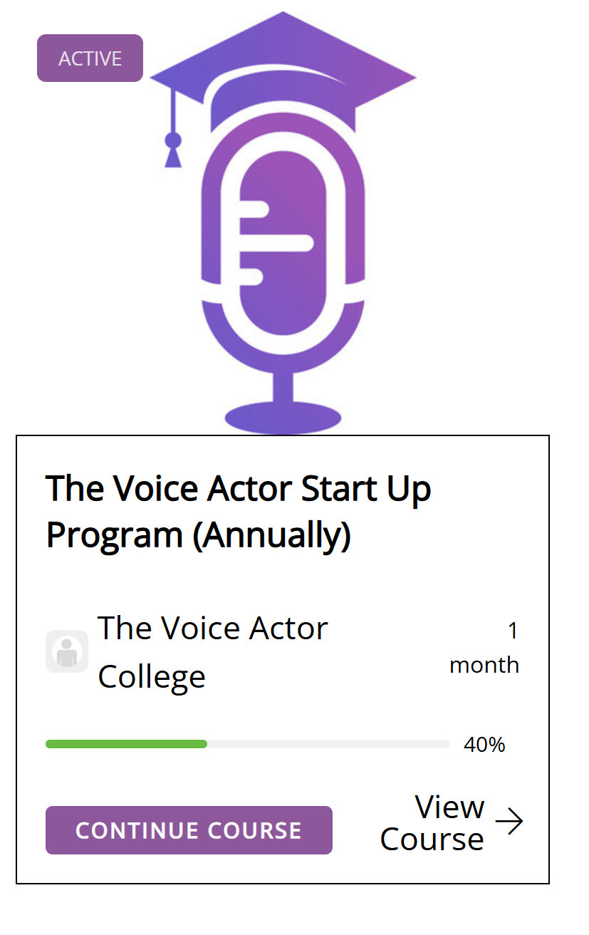589x935 pixels.
Task: Click the grey unfilled progress bar track
Action: coord(328,744)
